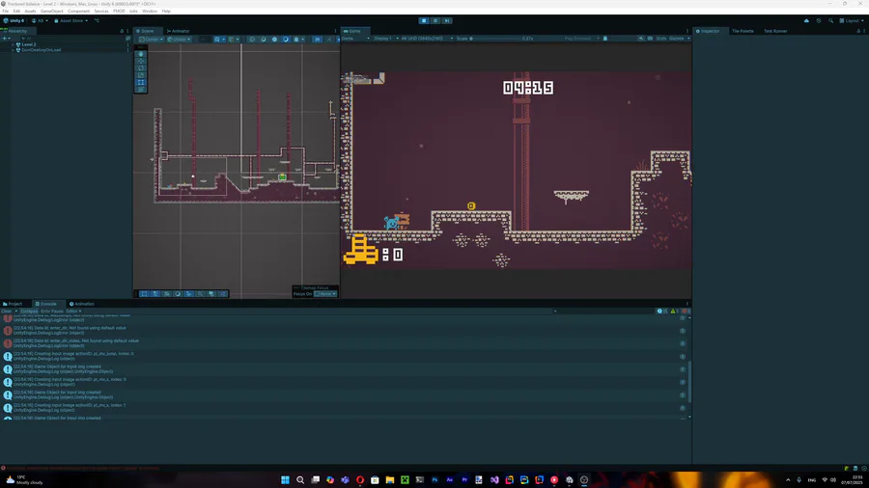Click the Clear button in the Console
The width and height of the screenshot is (869, 488).
coord(6,311)
